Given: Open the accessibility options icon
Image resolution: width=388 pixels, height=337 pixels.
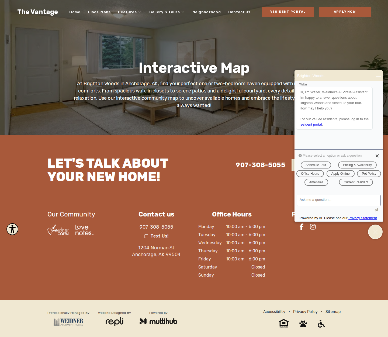Looking at the screenshot, I should [x=12, y=229].
